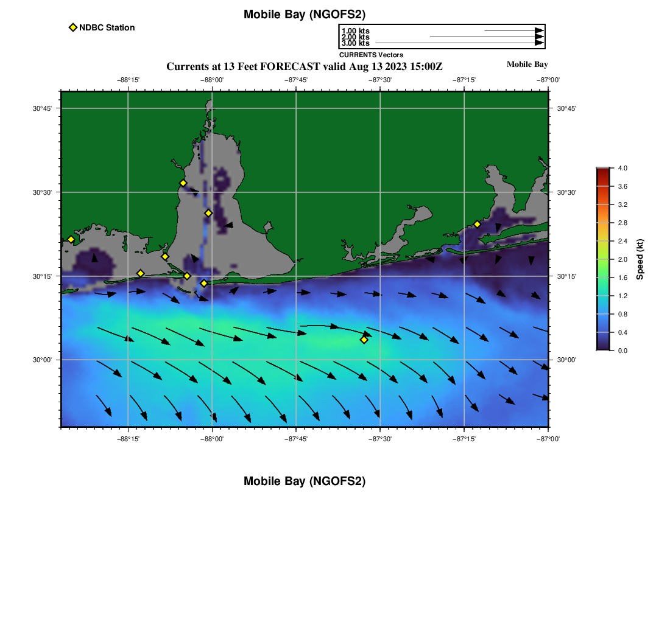Click the bottom Mobile Bay (NGOFS2) caption
This screenshot has height=639, width=670.
pyautogui.click(x=305, y=481)
